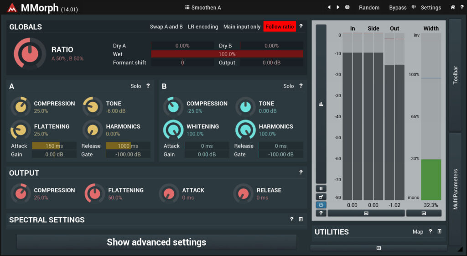Toggle the Follow ratio button

[x=280, y=26]
